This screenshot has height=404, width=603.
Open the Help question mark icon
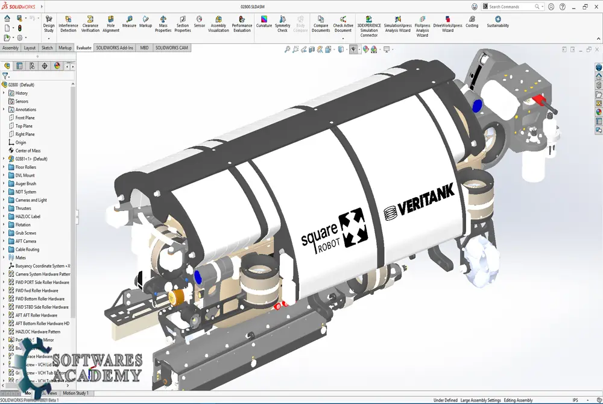(x=562, y=7)
